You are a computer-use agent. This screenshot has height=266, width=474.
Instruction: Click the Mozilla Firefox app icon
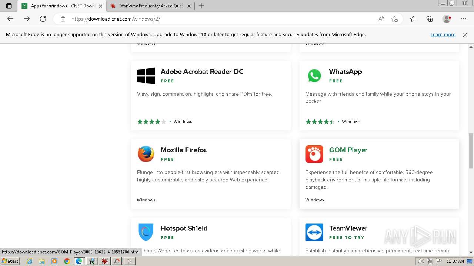point(146,154)
